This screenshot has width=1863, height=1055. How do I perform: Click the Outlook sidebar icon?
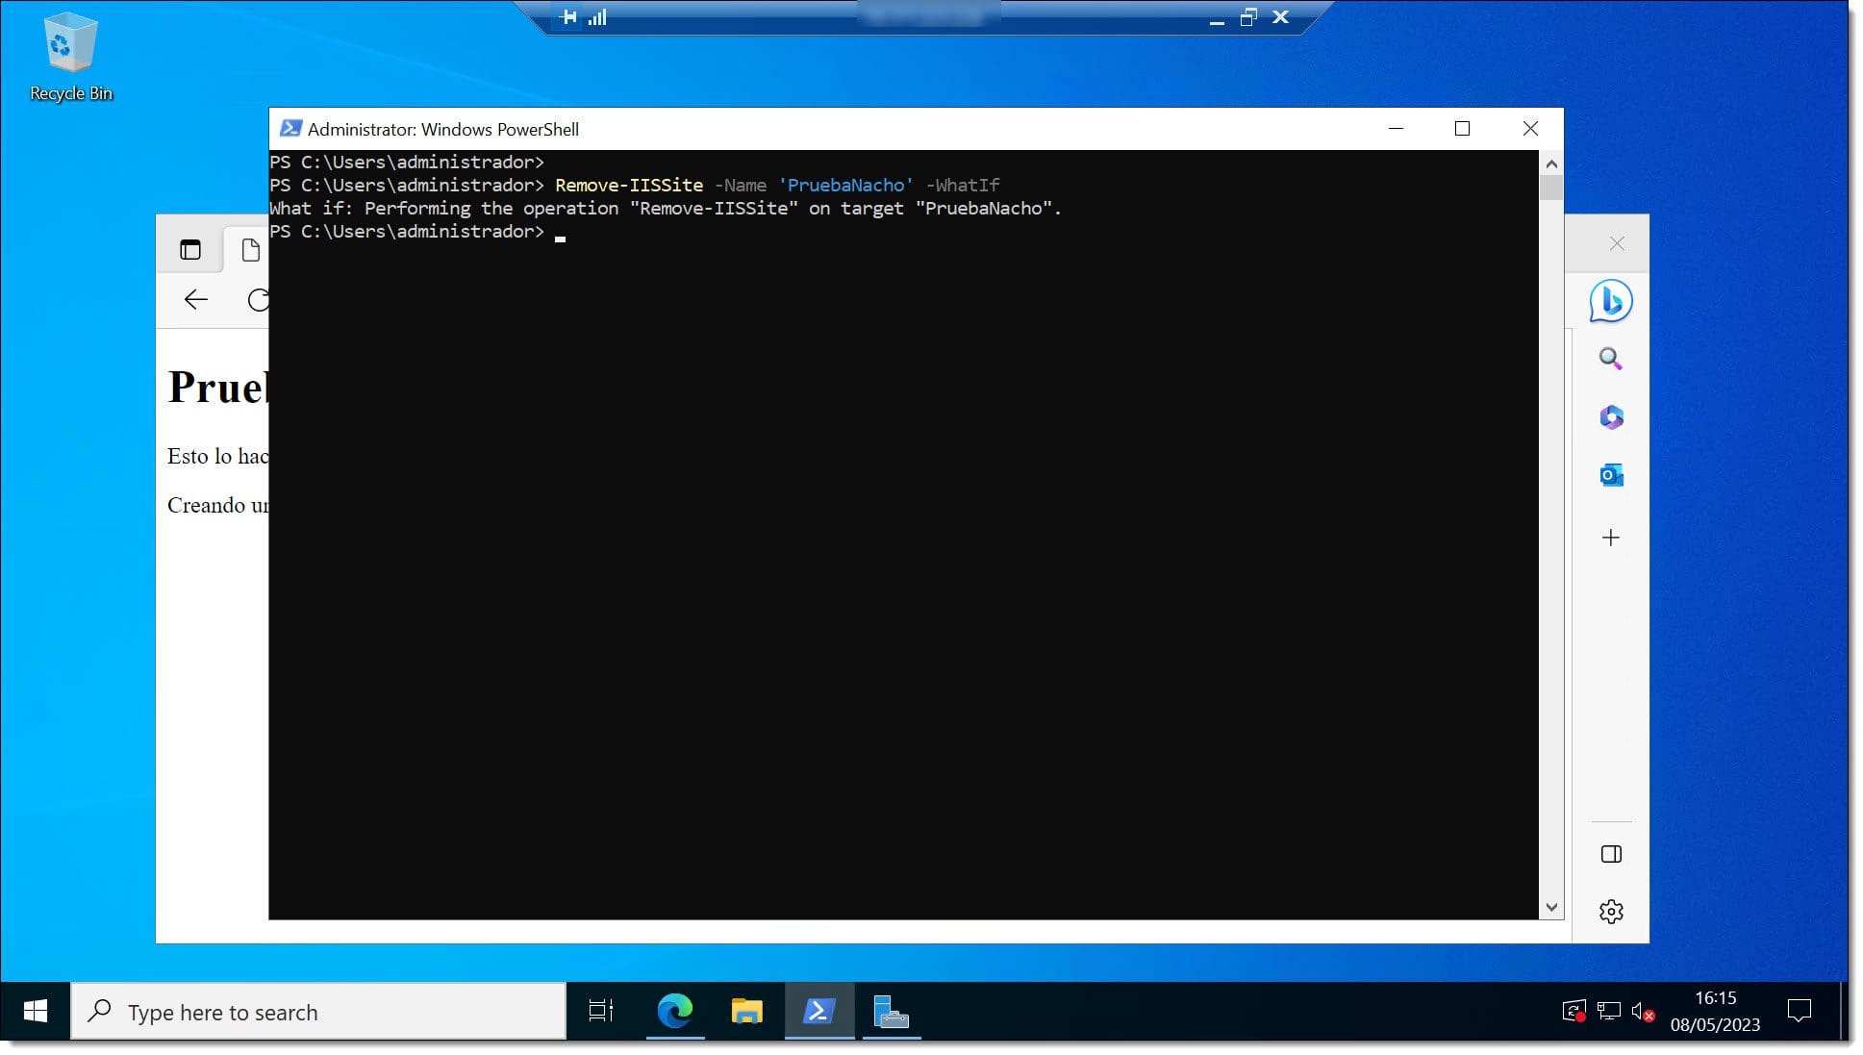pos(1611,474)
